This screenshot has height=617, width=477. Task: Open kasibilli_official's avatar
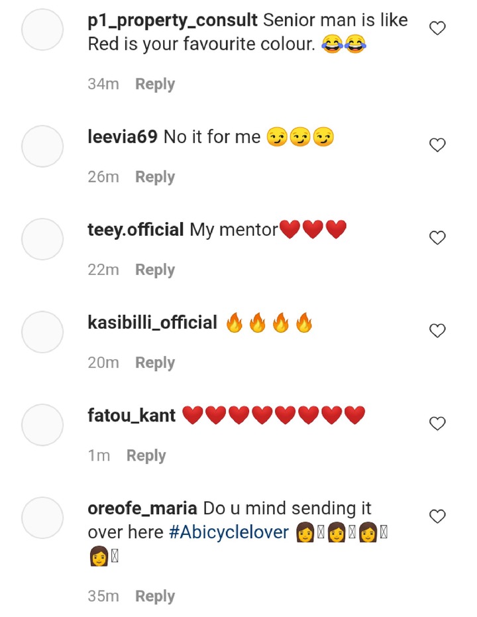pyautogui.click(x=42, y=332)
